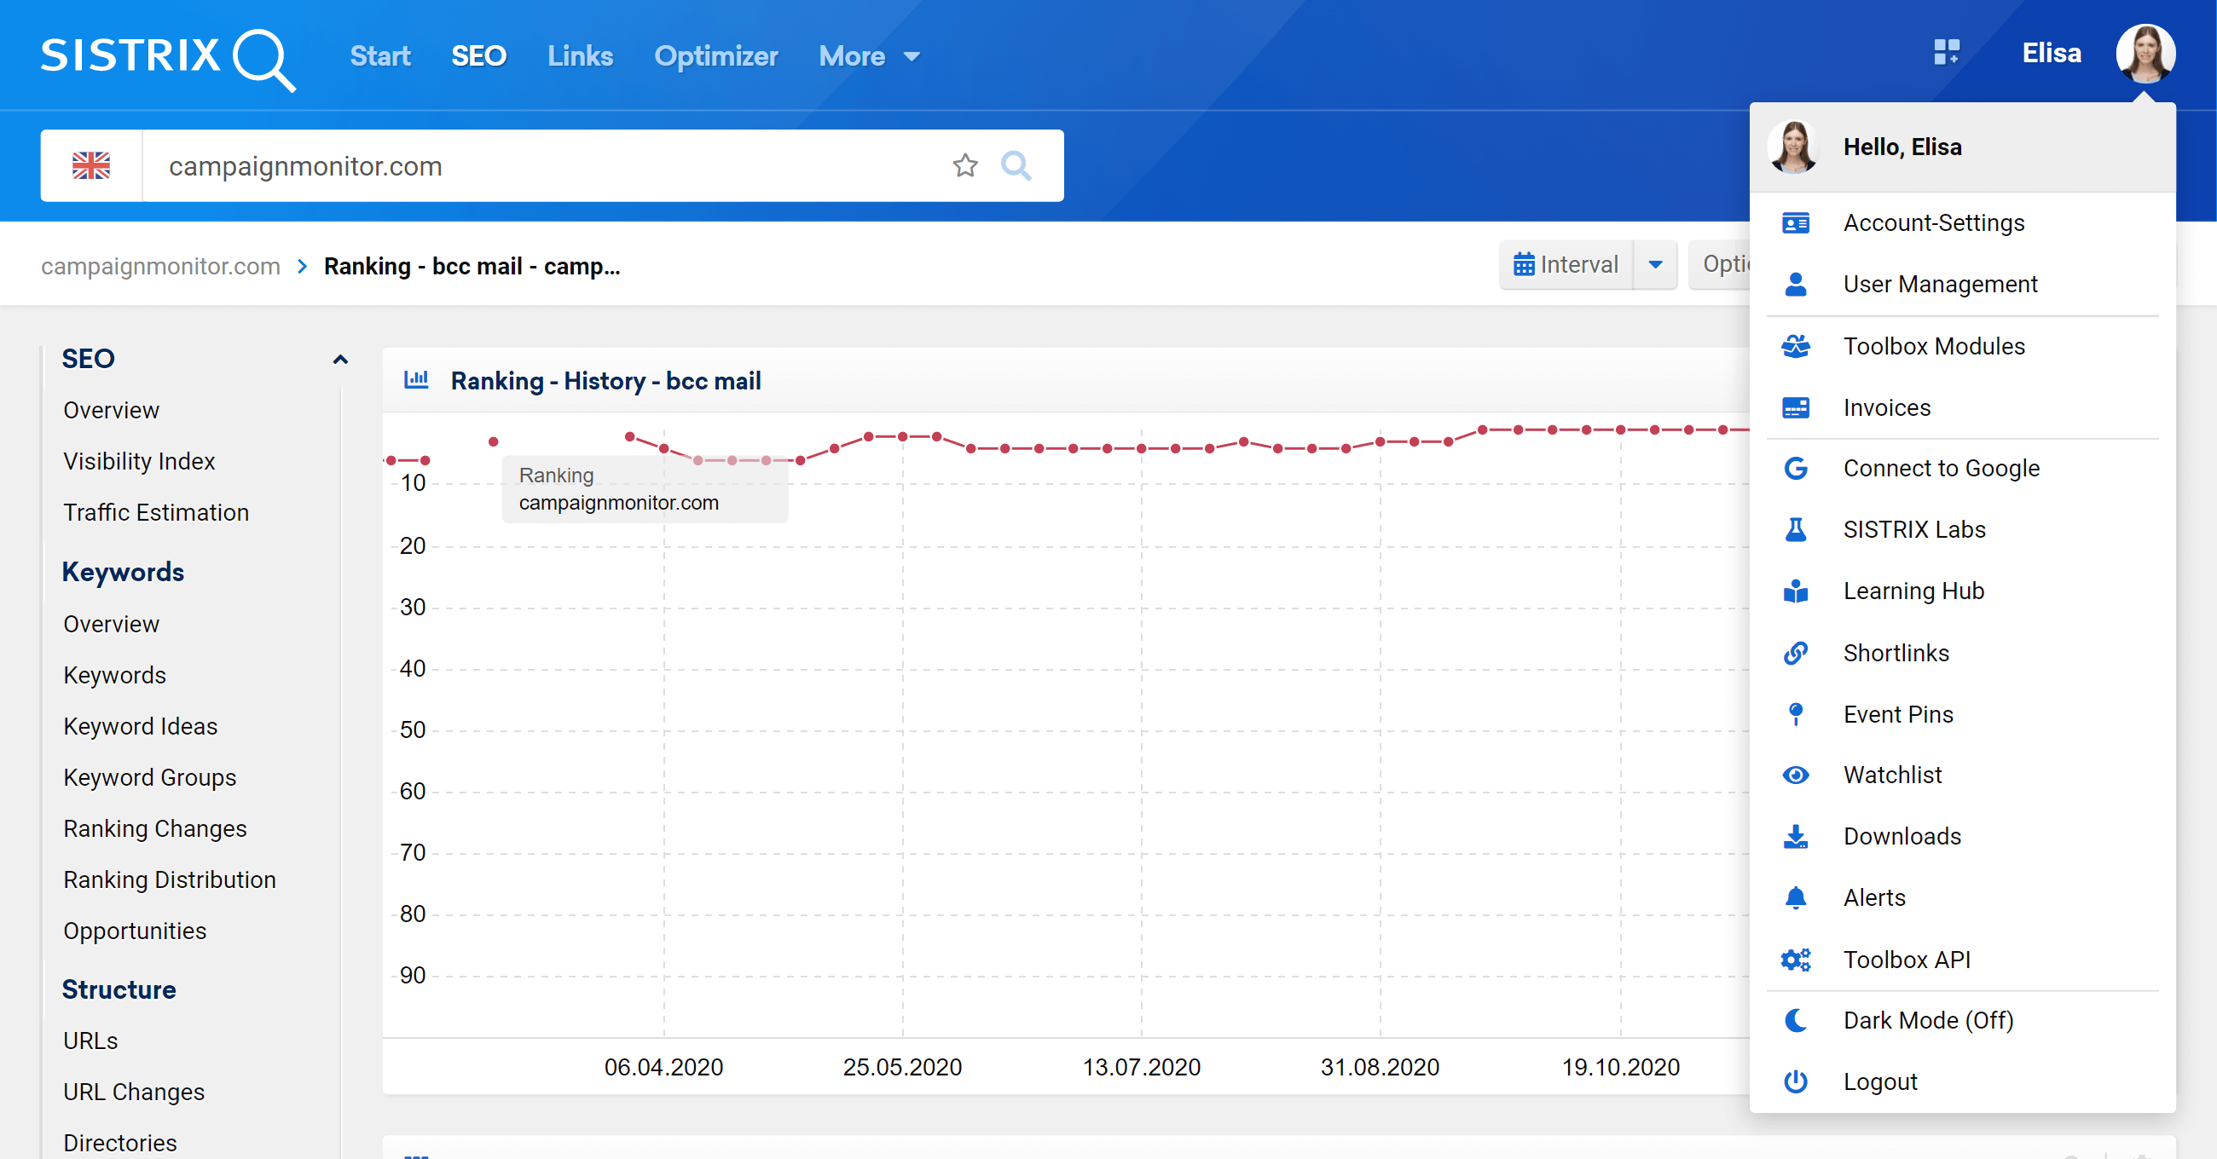The height and width of the screenshot is (1159, 2217).
Task: Open Keyword Ideas in sidebar
Action: pos(141,727)
